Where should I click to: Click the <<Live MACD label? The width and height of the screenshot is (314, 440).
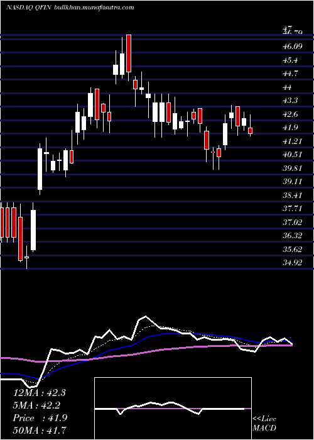click(264, 423)
